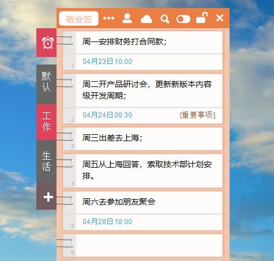Click the paperclip on note 5
This screenshot has height=261, width=274.
(65, 201)
